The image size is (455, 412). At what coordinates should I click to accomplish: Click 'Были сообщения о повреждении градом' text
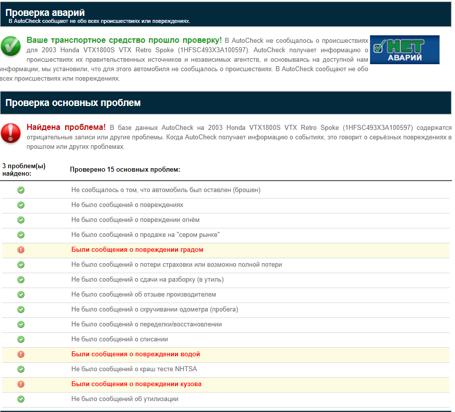coord(137,250)
